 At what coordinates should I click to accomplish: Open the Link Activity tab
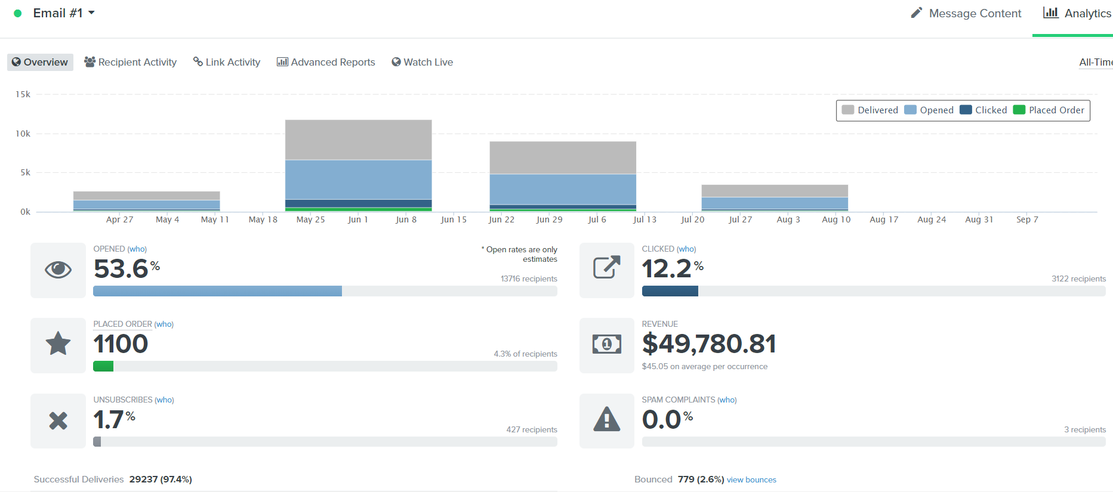point(227,62)
